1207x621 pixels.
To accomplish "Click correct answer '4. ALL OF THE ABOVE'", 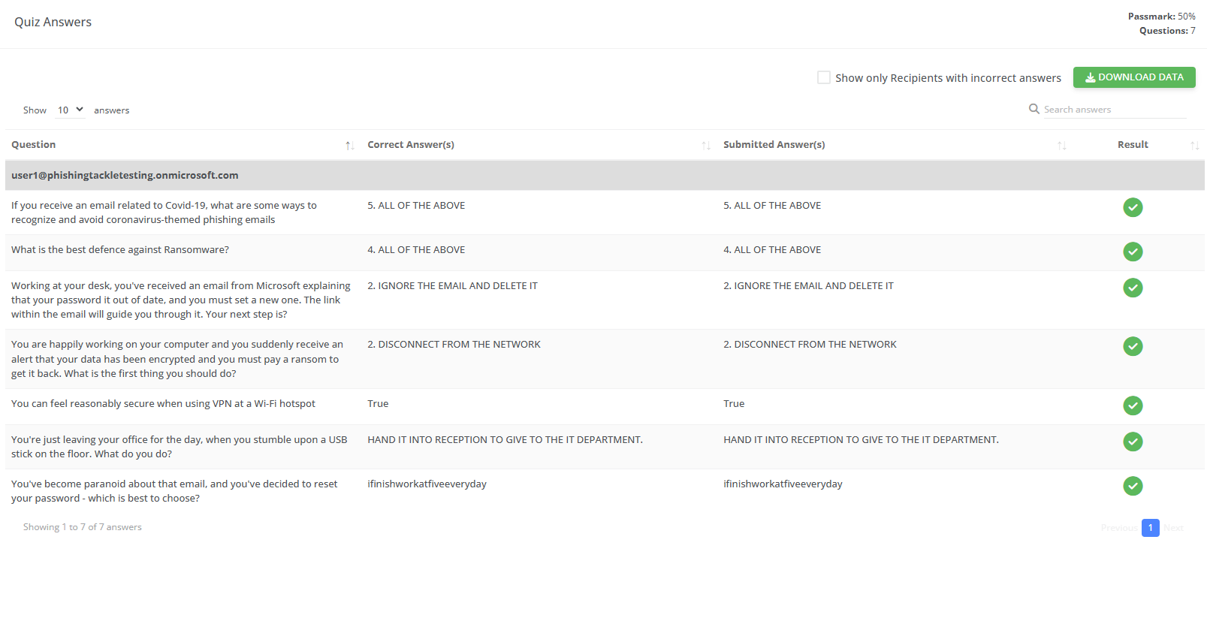I will [x=416, y=250].
